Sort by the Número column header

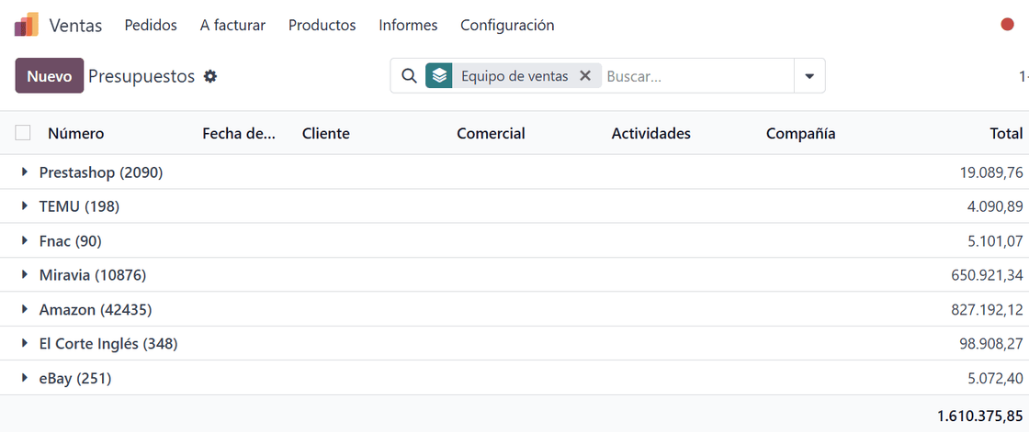(x=76, y=133)
